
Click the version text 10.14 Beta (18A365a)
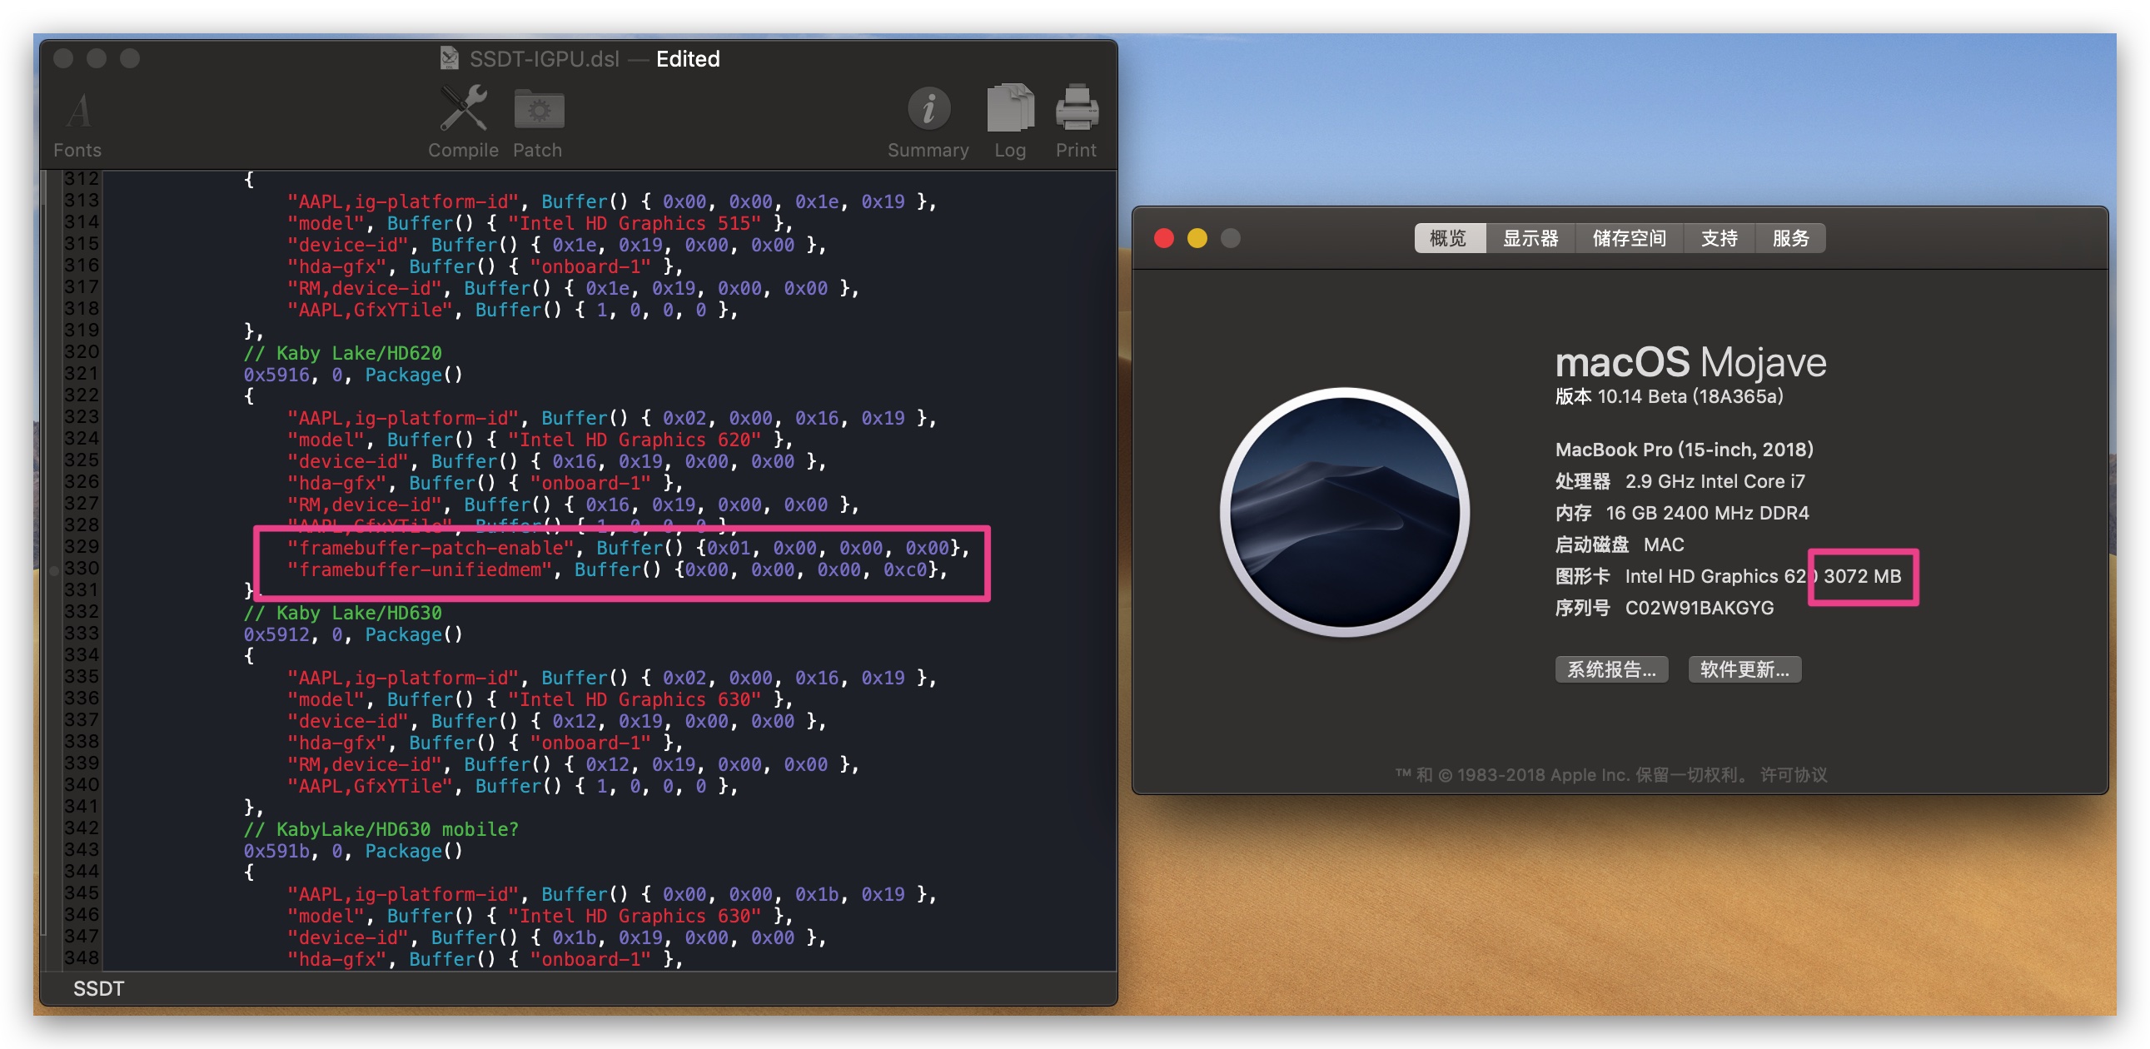(1690, 396)
